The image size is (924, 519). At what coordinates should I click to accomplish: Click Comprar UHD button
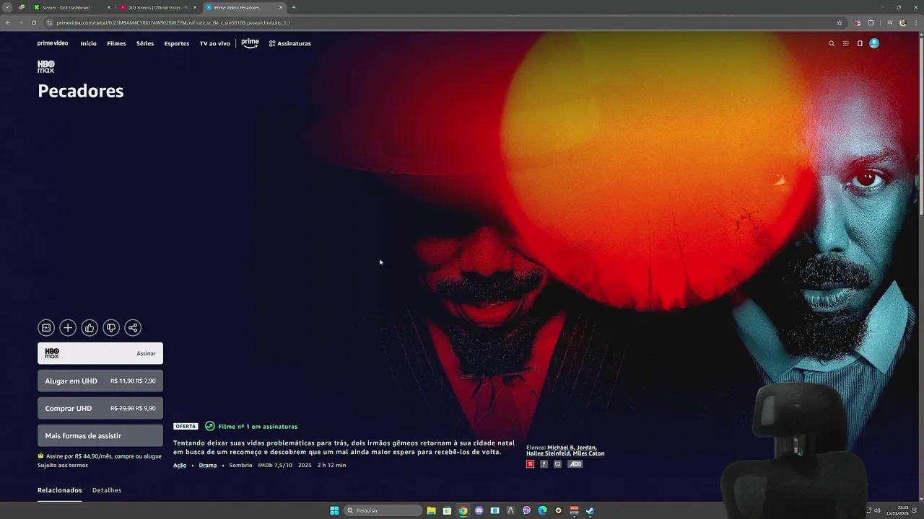click(100, 408)
